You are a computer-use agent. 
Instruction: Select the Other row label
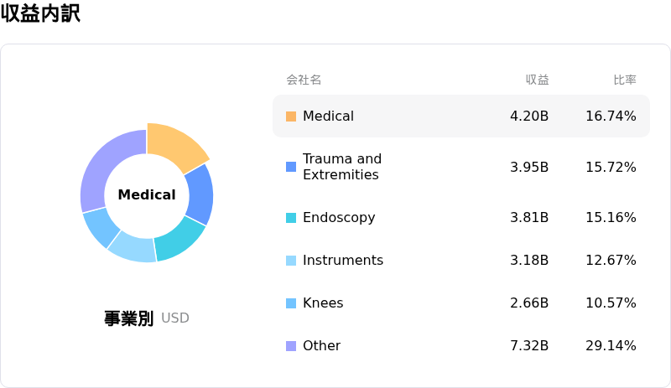click(x=322, y=345)
